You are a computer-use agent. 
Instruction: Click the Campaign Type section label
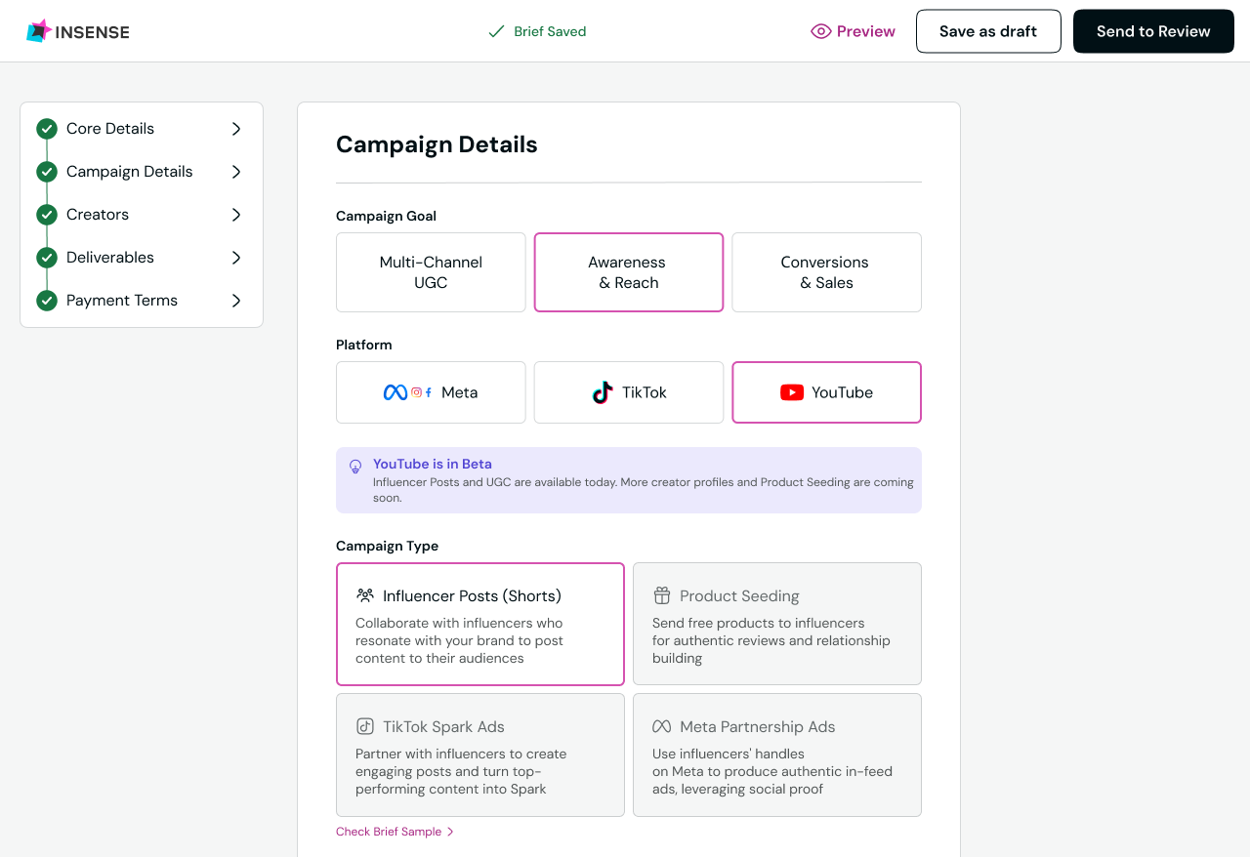click(387, 546)
